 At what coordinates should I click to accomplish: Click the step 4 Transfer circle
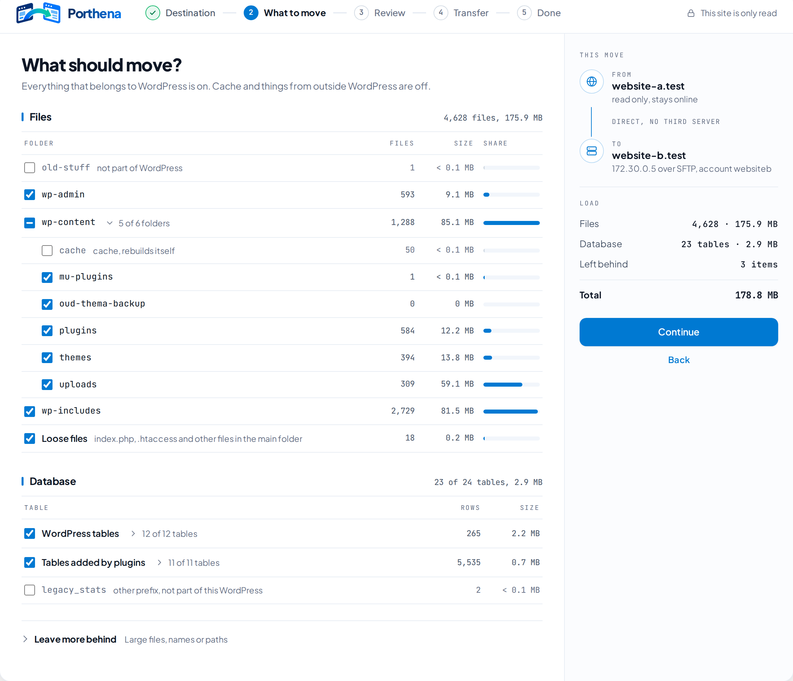[441, 13]
